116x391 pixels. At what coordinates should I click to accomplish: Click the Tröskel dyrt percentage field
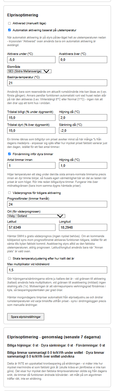[31, 130]
